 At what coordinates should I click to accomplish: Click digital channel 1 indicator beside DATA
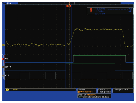(3, 67)
